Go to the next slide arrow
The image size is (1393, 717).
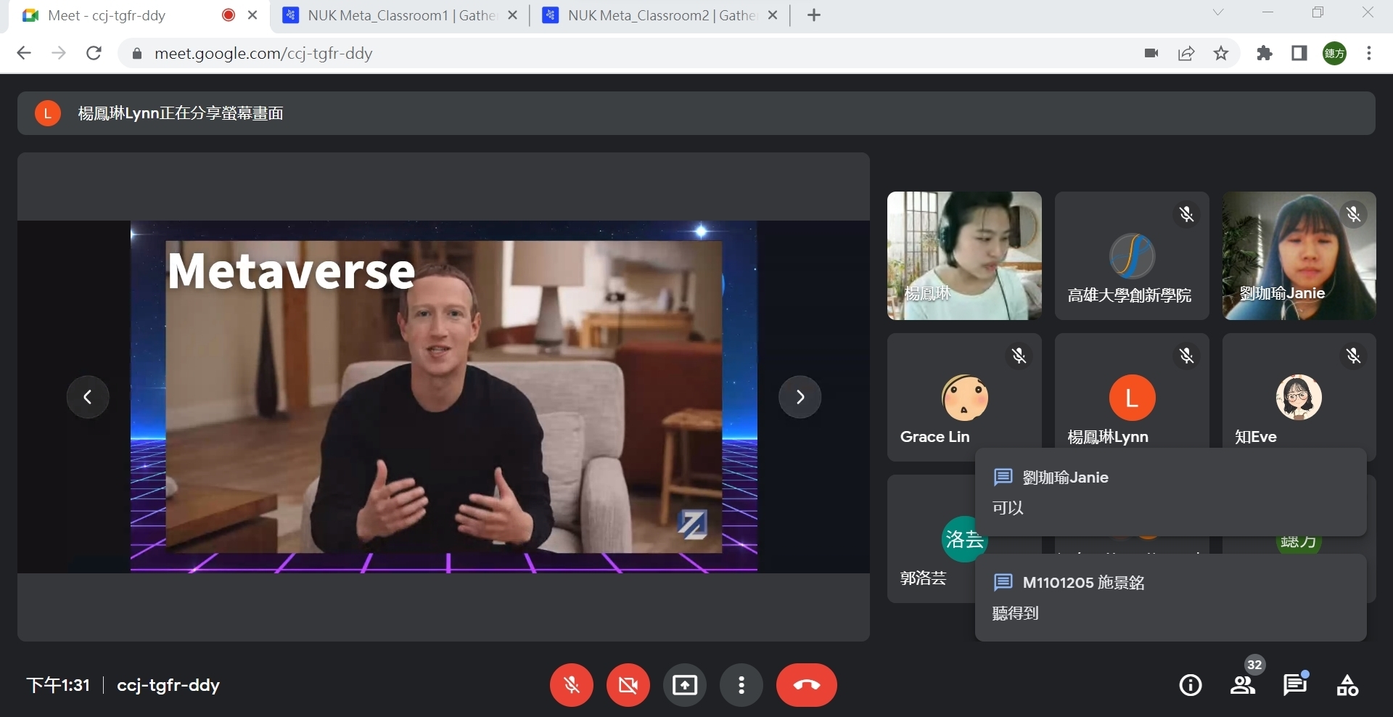[800, 397]
